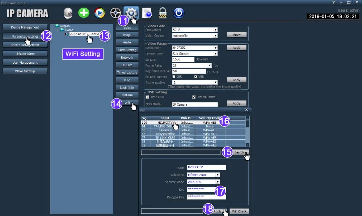This screenshot has width=362, height=216.
Task: Open the Security Mode dropdown
Action: pos(203,182)
